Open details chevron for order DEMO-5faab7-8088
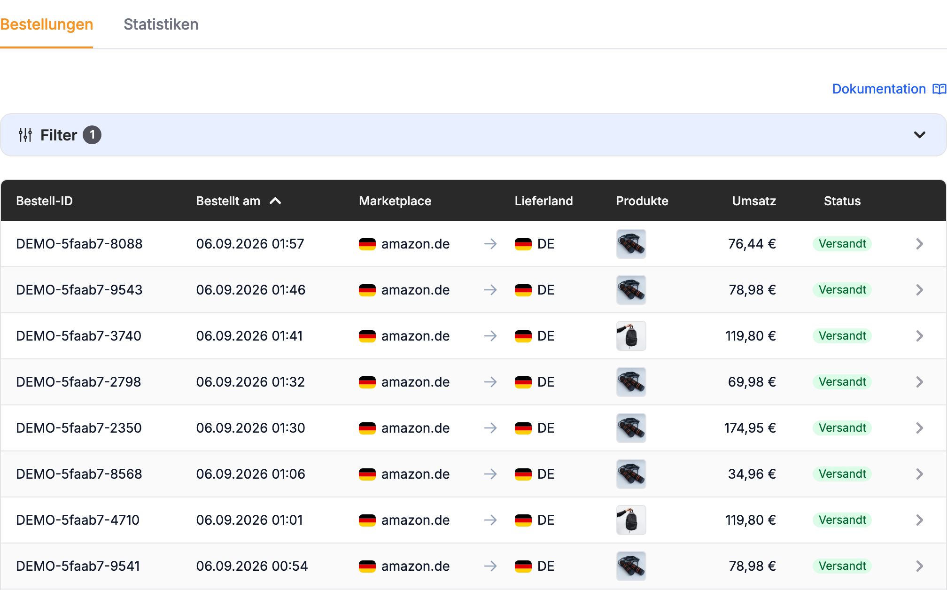Screen dimensions: 947x590 pos(919,244)
